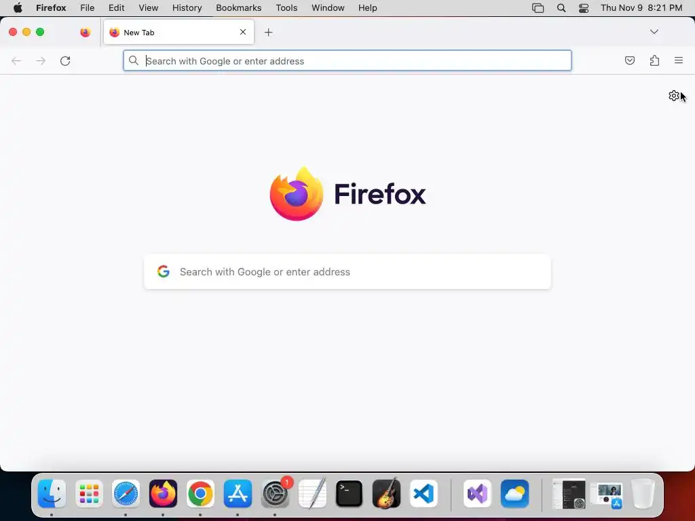Viewport: 695px width, 521px height.
Task: Open the Help menu
Action: pos(367,8)
